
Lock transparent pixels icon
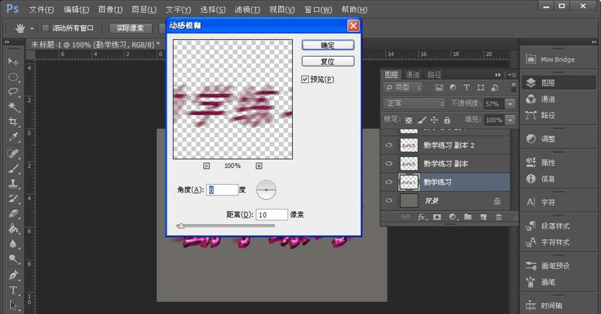[x=409, y=120]
